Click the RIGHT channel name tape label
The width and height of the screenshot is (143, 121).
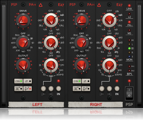click(95, 105)
